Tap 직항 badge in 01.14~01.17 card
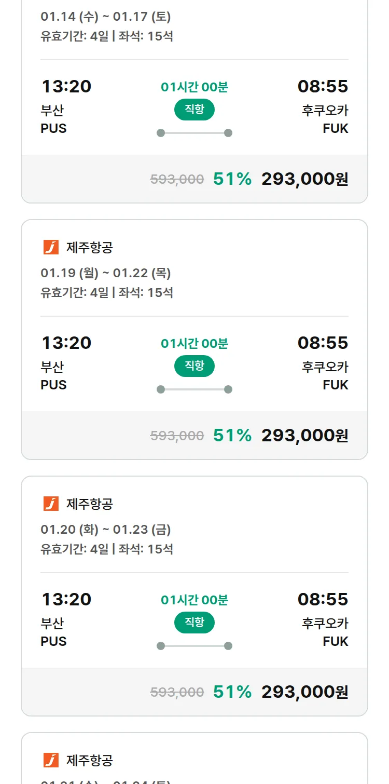This screenshot has height=784, width=389. 194,110
